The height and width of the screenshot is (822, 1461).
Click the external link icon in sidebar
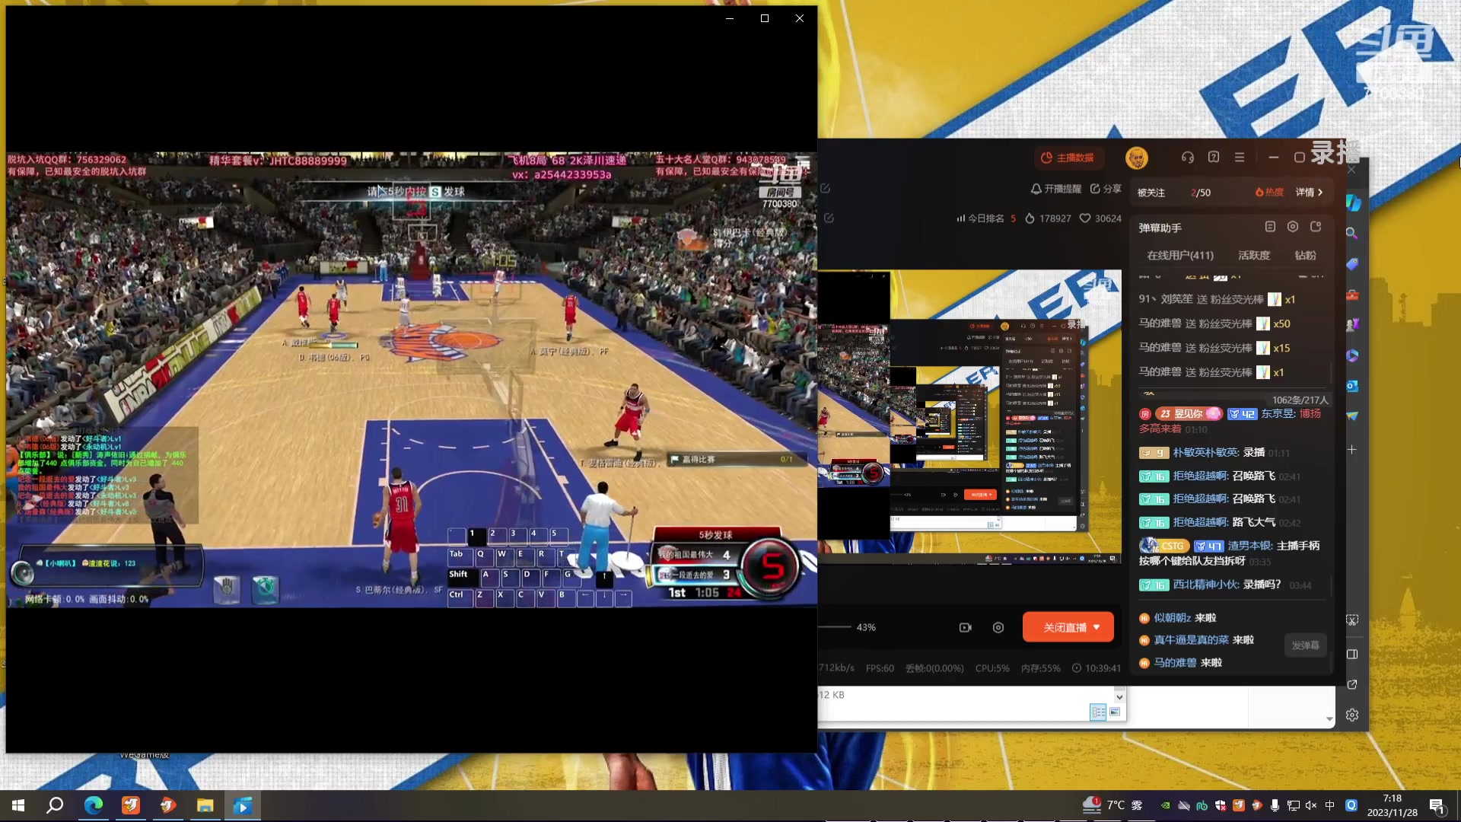1352,685
